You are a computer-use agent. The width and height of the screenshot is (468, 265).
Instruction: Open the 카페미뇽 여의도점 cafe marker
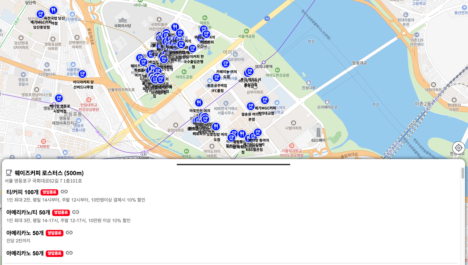(226, 64)
